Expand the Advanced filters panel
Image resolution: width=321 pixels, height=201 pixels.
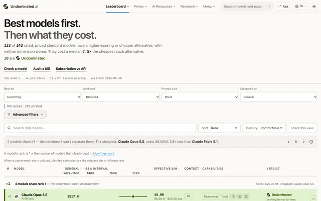point(25,115)
